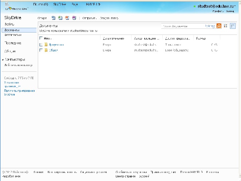Create a new Word document via toolbar icon
The image size is (241, 181).
coord(53,18)
